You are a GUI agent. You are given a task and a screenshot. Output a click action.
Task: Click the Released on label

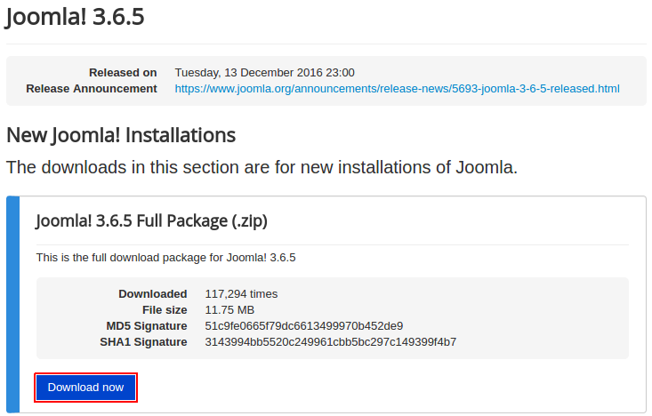[123, 73]
